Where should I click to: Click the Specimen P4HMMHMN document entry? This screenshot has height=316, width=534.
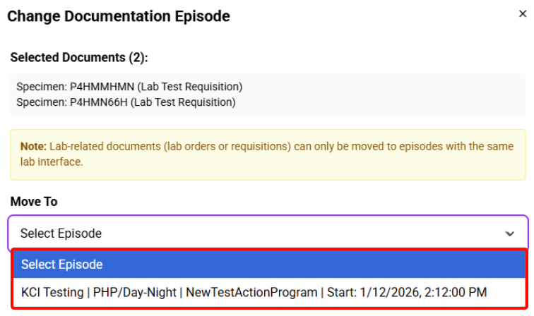point(129,87)
